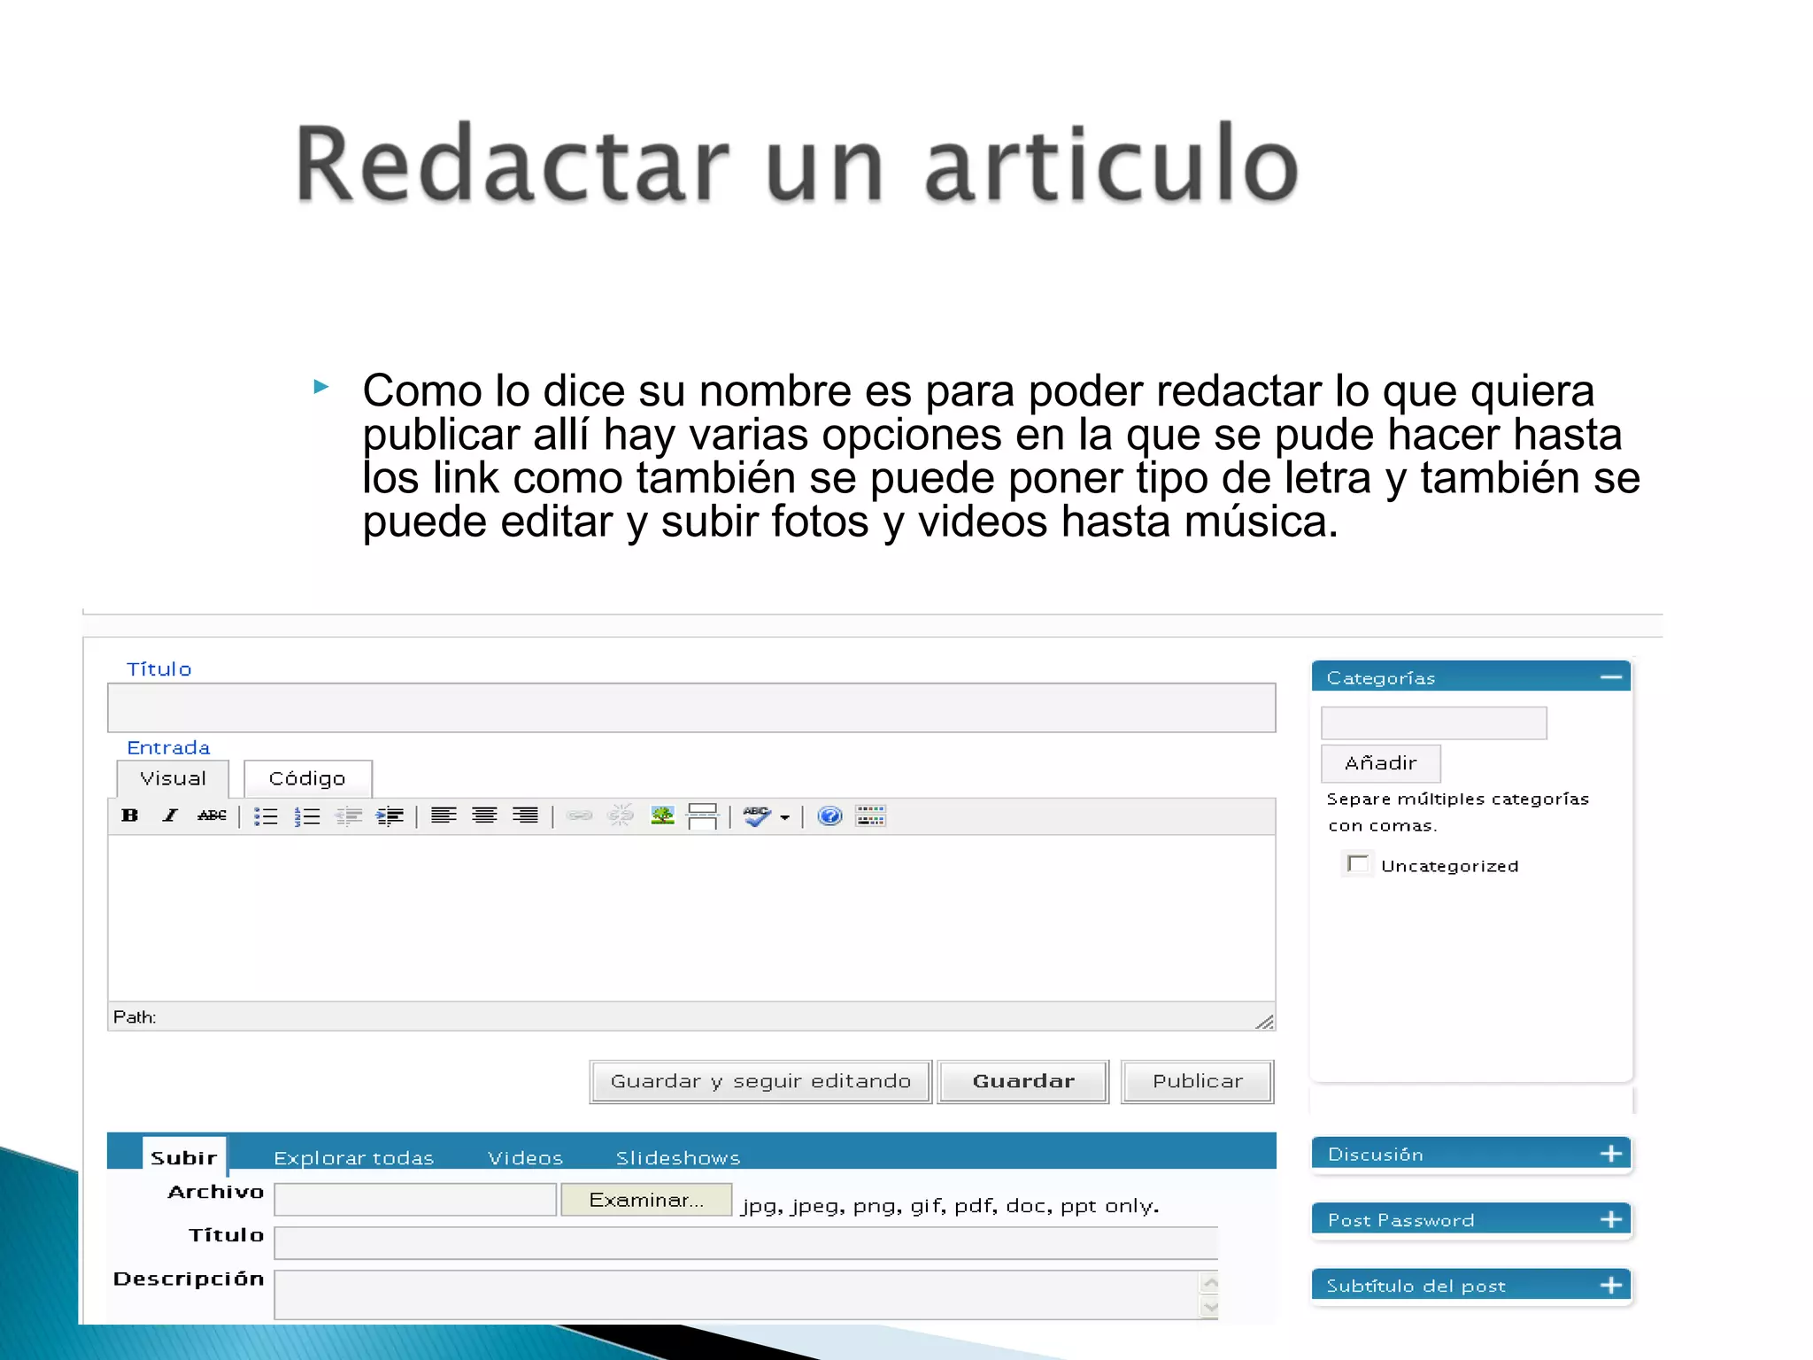Click the Descripción scrollbar up arrow

[x=1210, y=1283]
